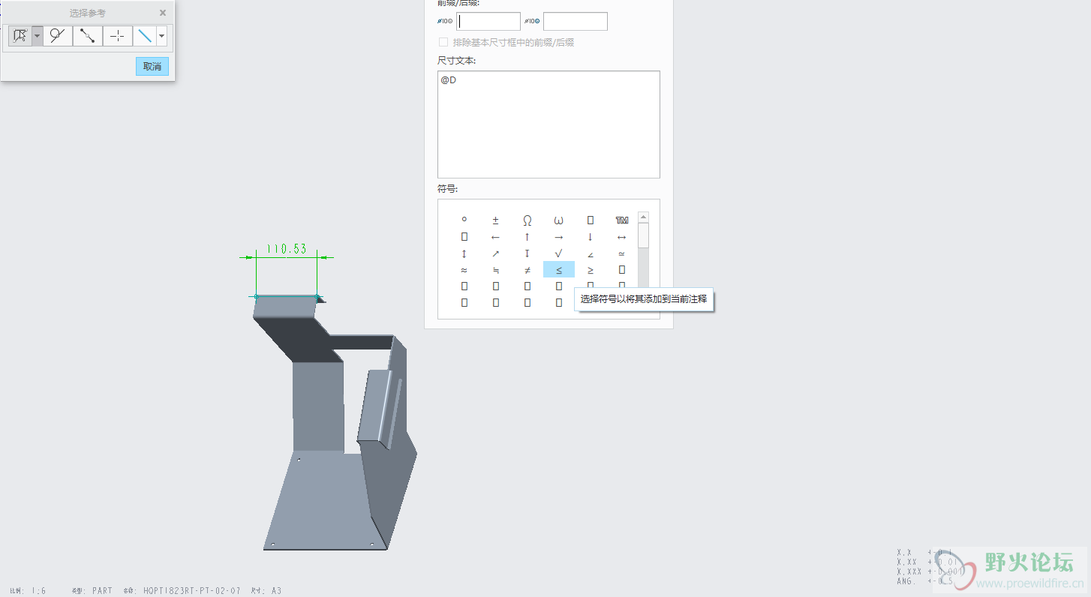The height and width of the screenshot is (597, 1091).
Task: Insert the approximately equal ≈ symbol
Action: (x=464, y=269)
